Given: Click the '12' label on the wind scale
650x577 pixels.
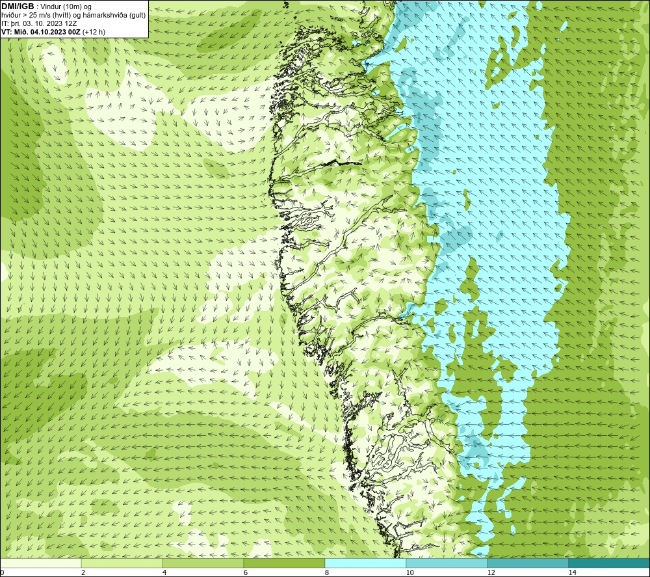Looking at the screenshot, I should click(x=491, y=572).
